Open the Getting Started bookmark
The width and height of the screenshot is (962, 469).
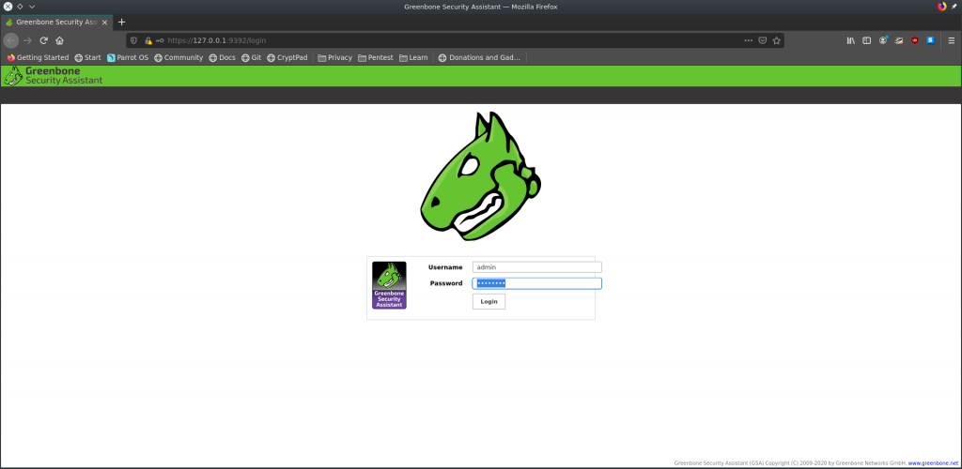[38, 57]
